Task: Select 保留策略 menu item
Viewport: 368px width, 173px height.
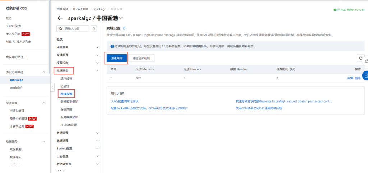Action: pyautogui.click(x=66, y=109)
